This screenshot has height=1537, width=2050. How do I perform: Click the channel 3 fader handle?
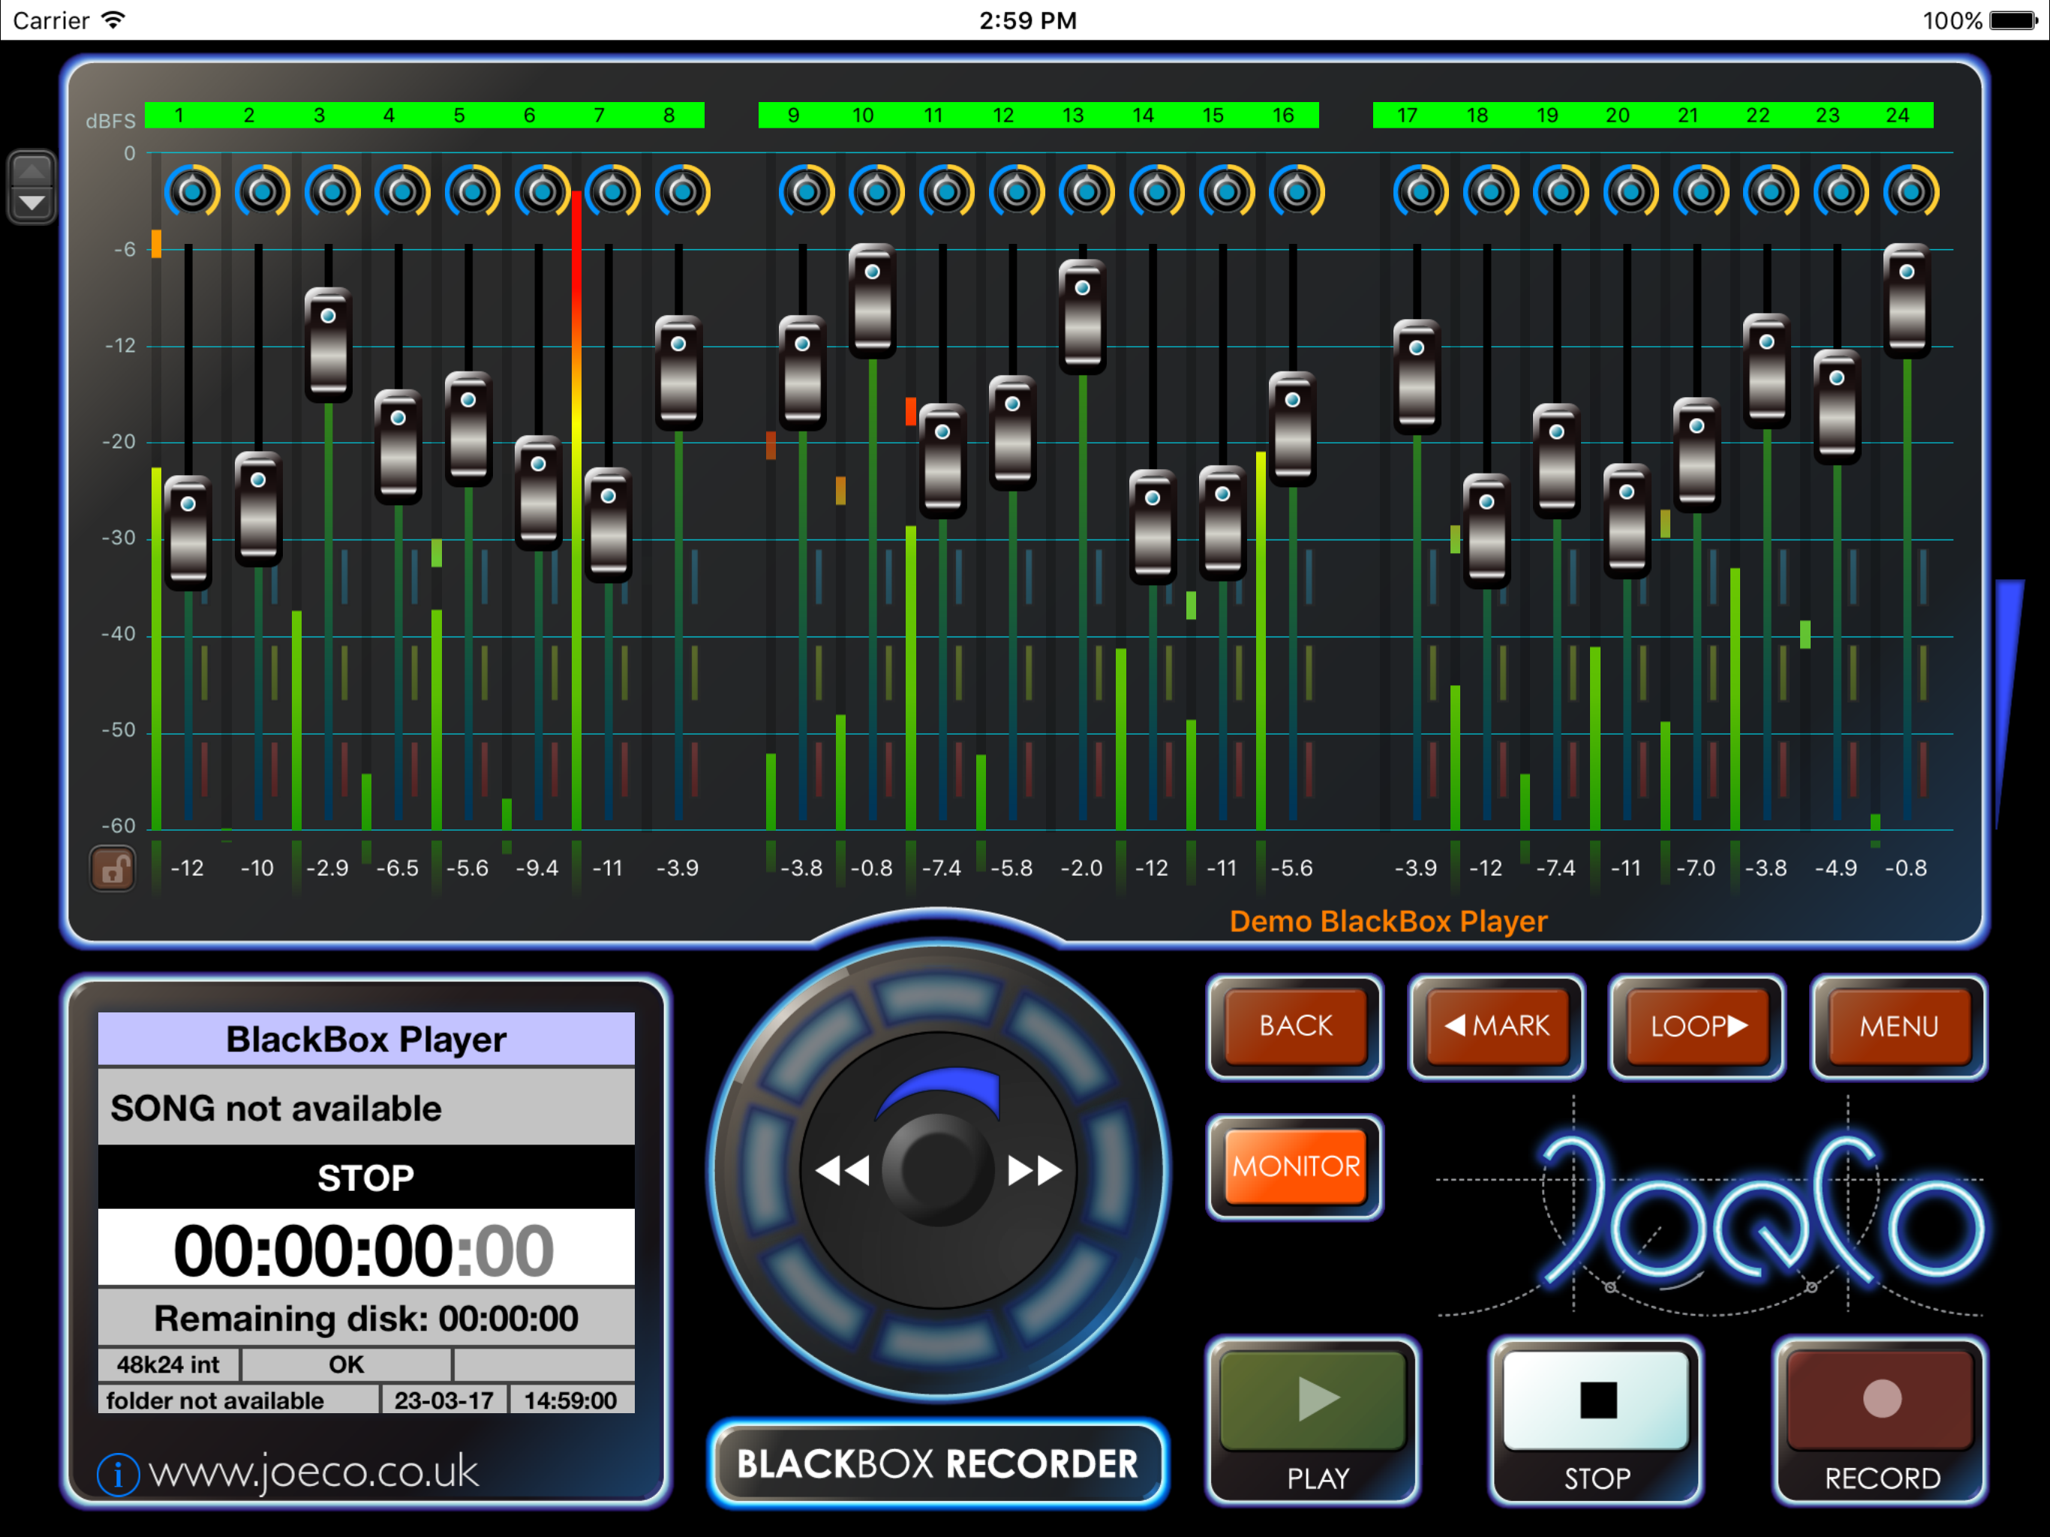point(328,345)
